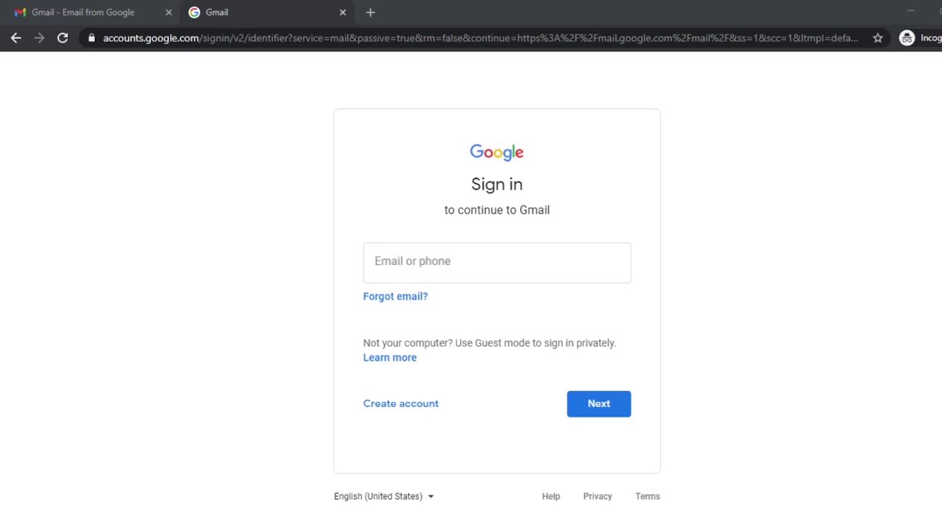Open the Help footer link
942x530 pixels.
point(551,496)
